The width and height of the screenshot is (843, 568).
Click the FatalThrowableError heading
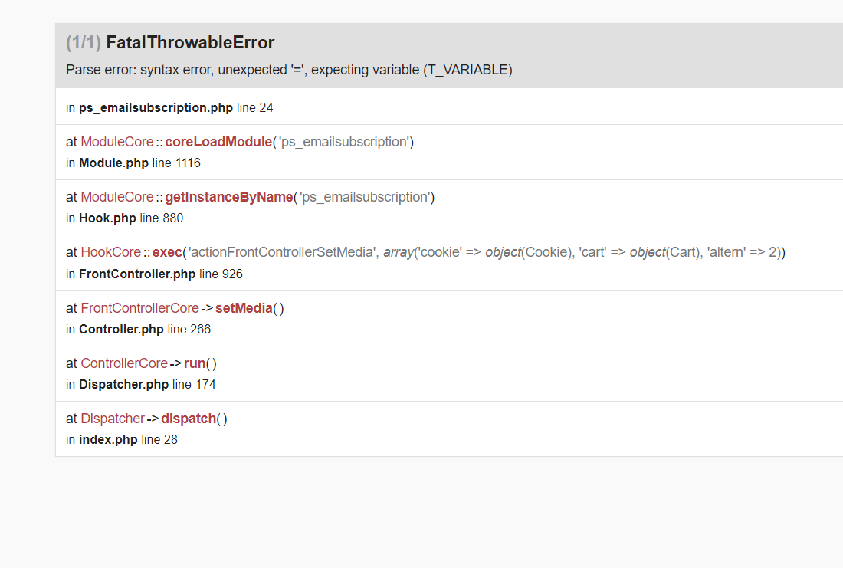190,42
